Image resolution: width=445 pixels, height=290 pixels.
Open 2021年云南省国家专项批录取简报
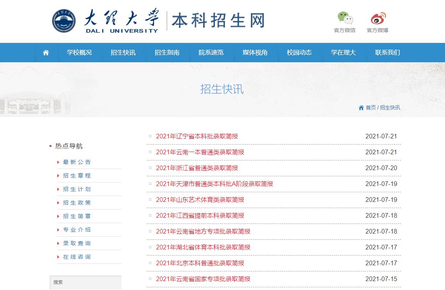click(x=203, y=279)
